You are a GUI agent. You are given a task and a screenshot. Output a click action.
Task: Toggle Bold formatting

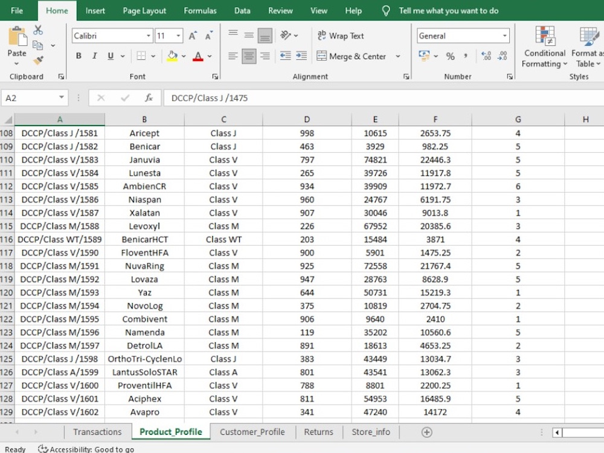79,56
